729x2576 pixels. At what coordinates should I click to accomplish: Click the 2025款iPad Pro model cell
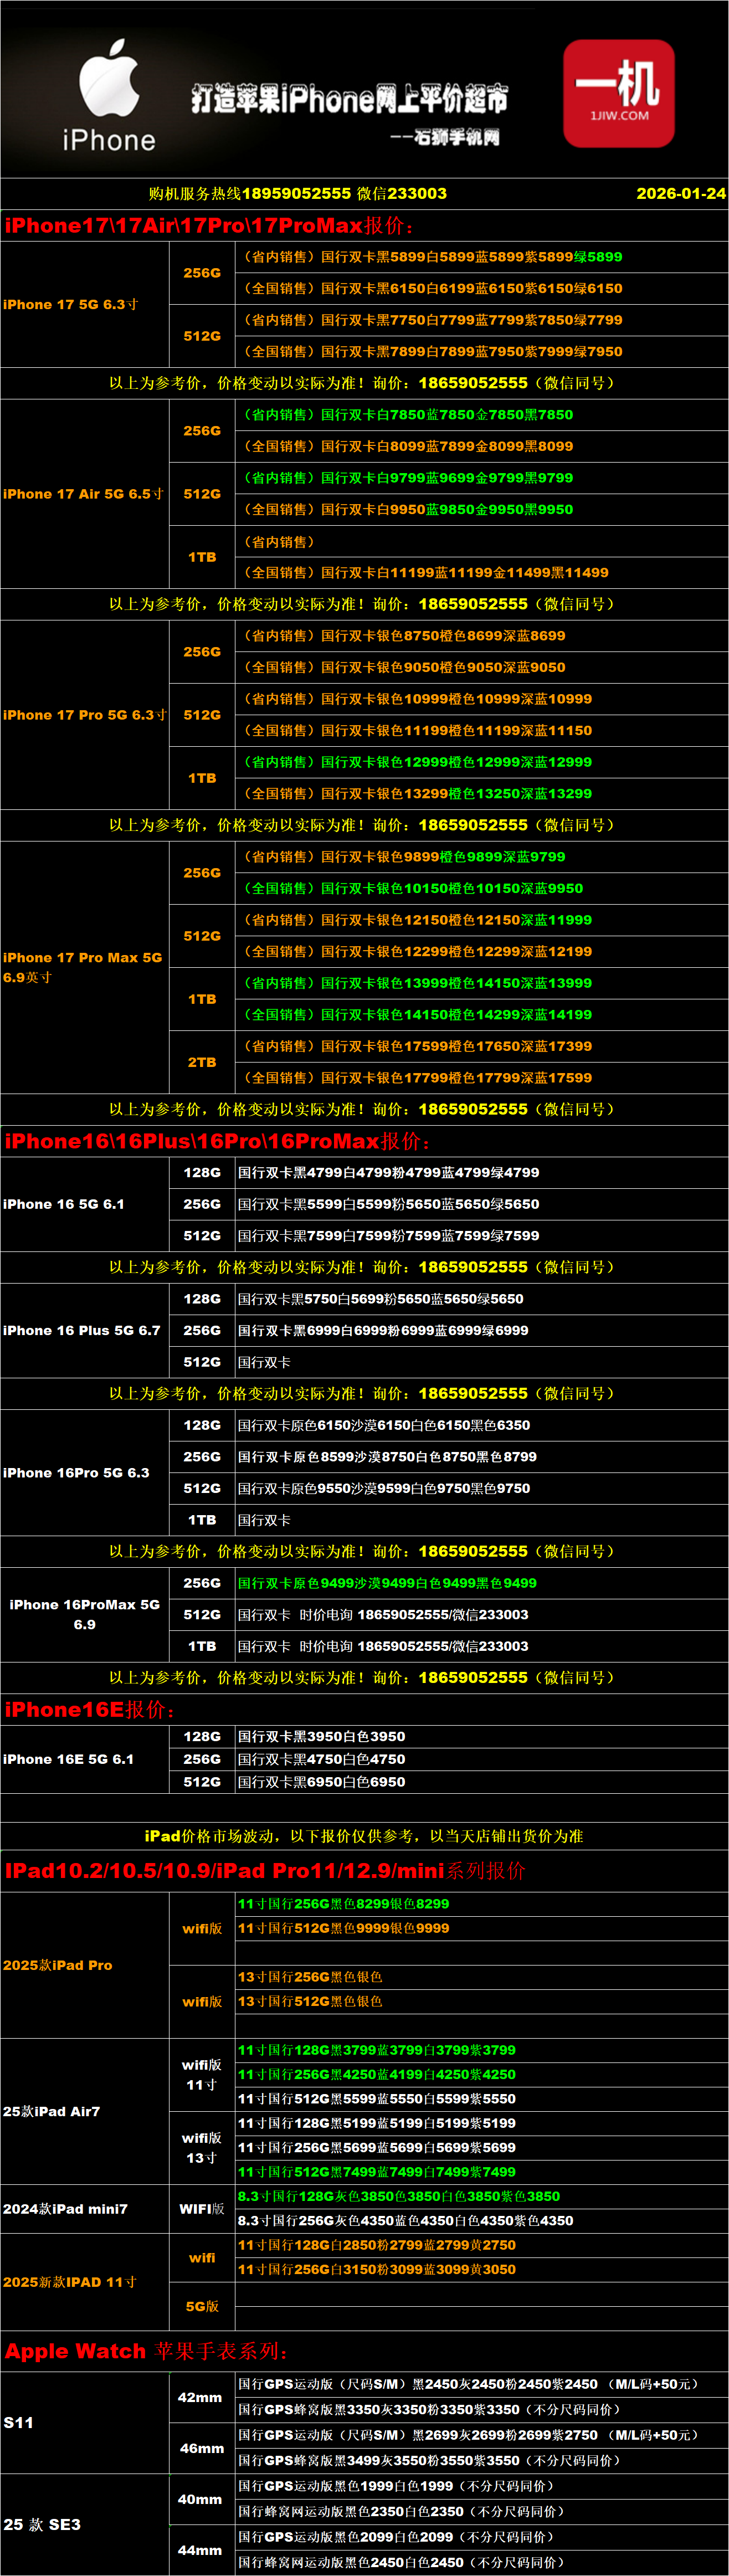[x=58, y=1965]
